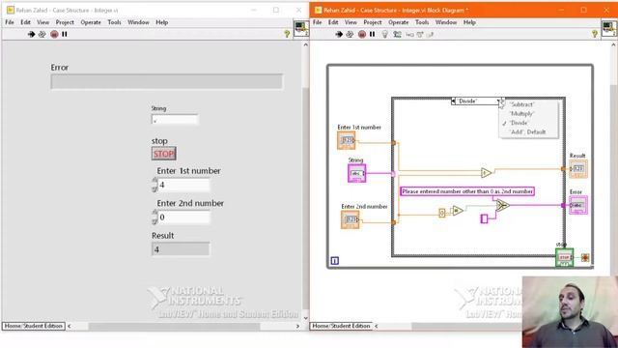Open Operate menu in front panel window
This screenshot has width=618, height=348.
91,22
